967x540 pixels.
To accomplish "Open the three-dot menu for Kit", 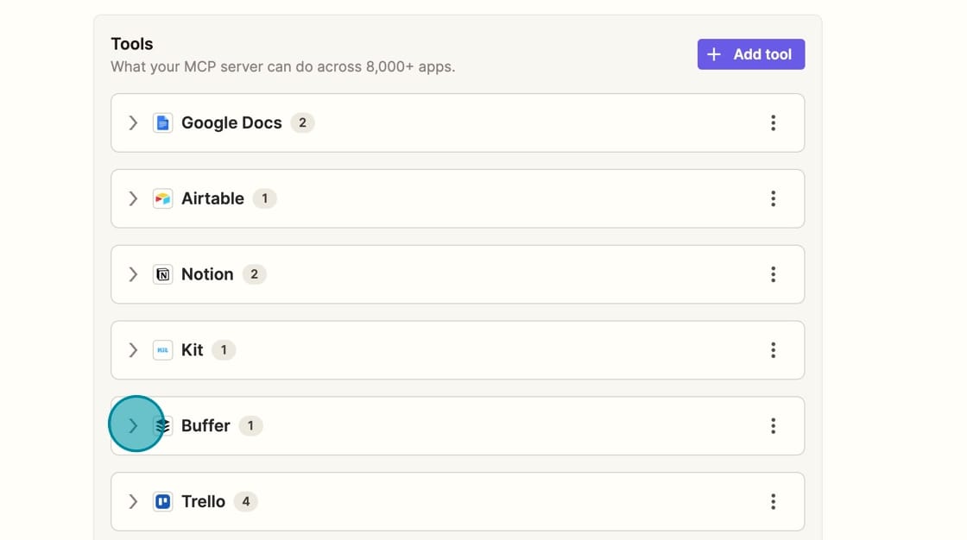I will pos(773,350).
